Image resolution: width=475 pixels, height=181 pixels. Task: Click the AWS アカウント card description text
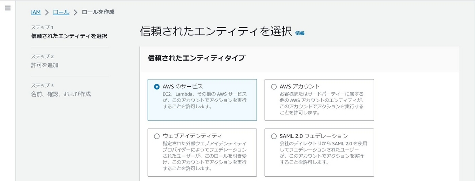[321, 103]
